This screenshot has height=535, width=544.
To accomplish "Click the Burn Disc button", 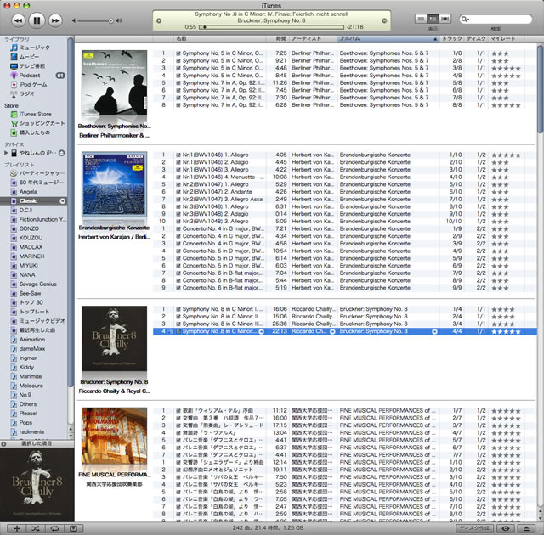I will [474, 528].
